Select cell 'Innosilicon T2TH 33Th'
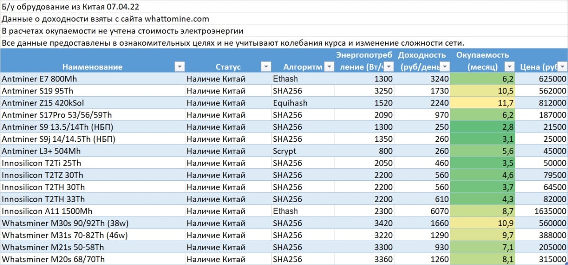 click(x=92, y=199)
